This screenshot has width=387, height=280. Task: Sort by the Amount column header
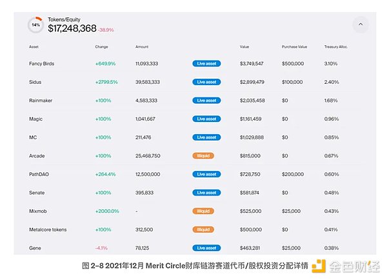[x=142, y=47]
